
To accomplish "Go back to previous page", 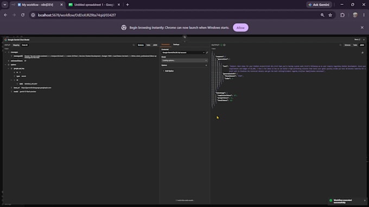I will click(5, 15).
